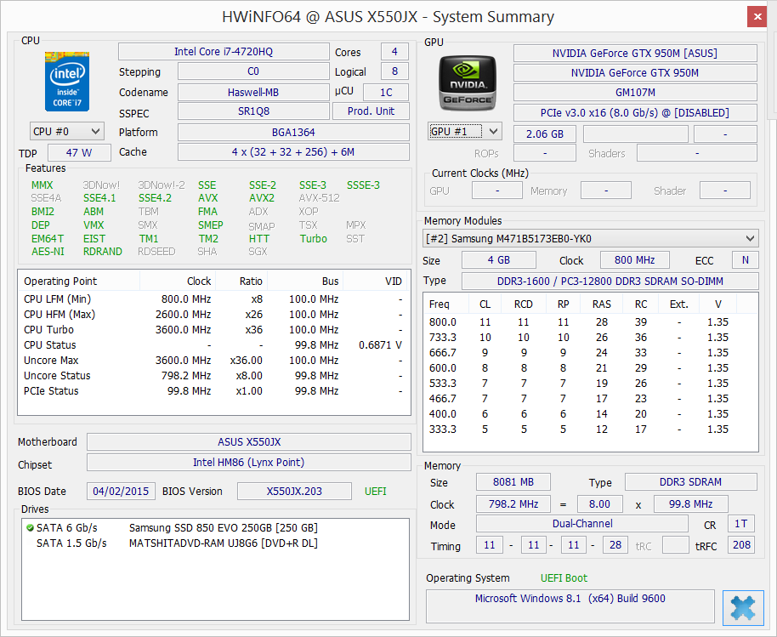777x637 pixels.
Task: Open the CPU #0 selector dropdown
Action: (x=67, y=132)
